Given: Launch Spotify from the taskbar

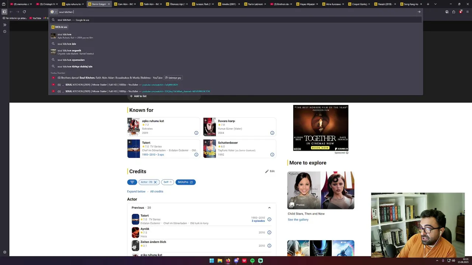Looking at the screenshot, I should pyautogui.click(x=252, y=261).
